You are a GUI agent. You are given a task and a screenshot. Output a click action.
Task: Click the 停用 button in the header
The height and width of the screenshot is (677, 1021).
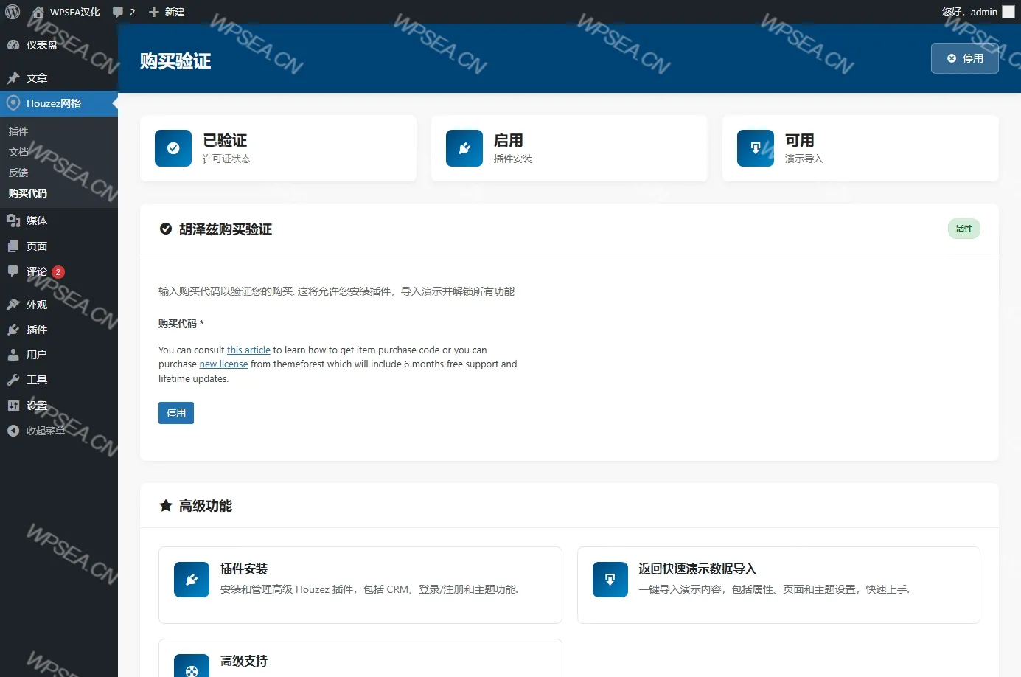965,58
